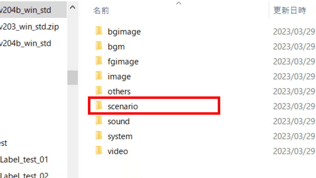316x178 pixels.
Task: Select the scenario folder icon
Action: (x=99, y=106)
